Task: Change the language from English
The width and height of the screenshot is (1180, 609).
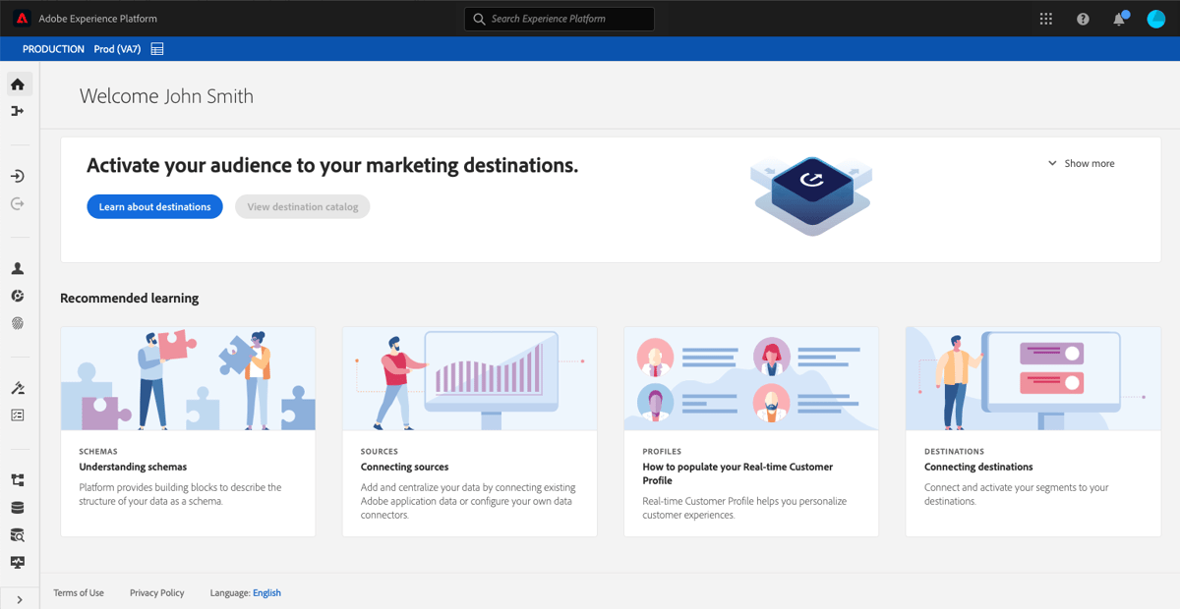Action: [266, 592]
